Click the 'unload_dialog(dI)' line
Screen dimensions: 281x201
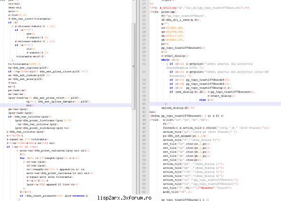coord(178,108)
